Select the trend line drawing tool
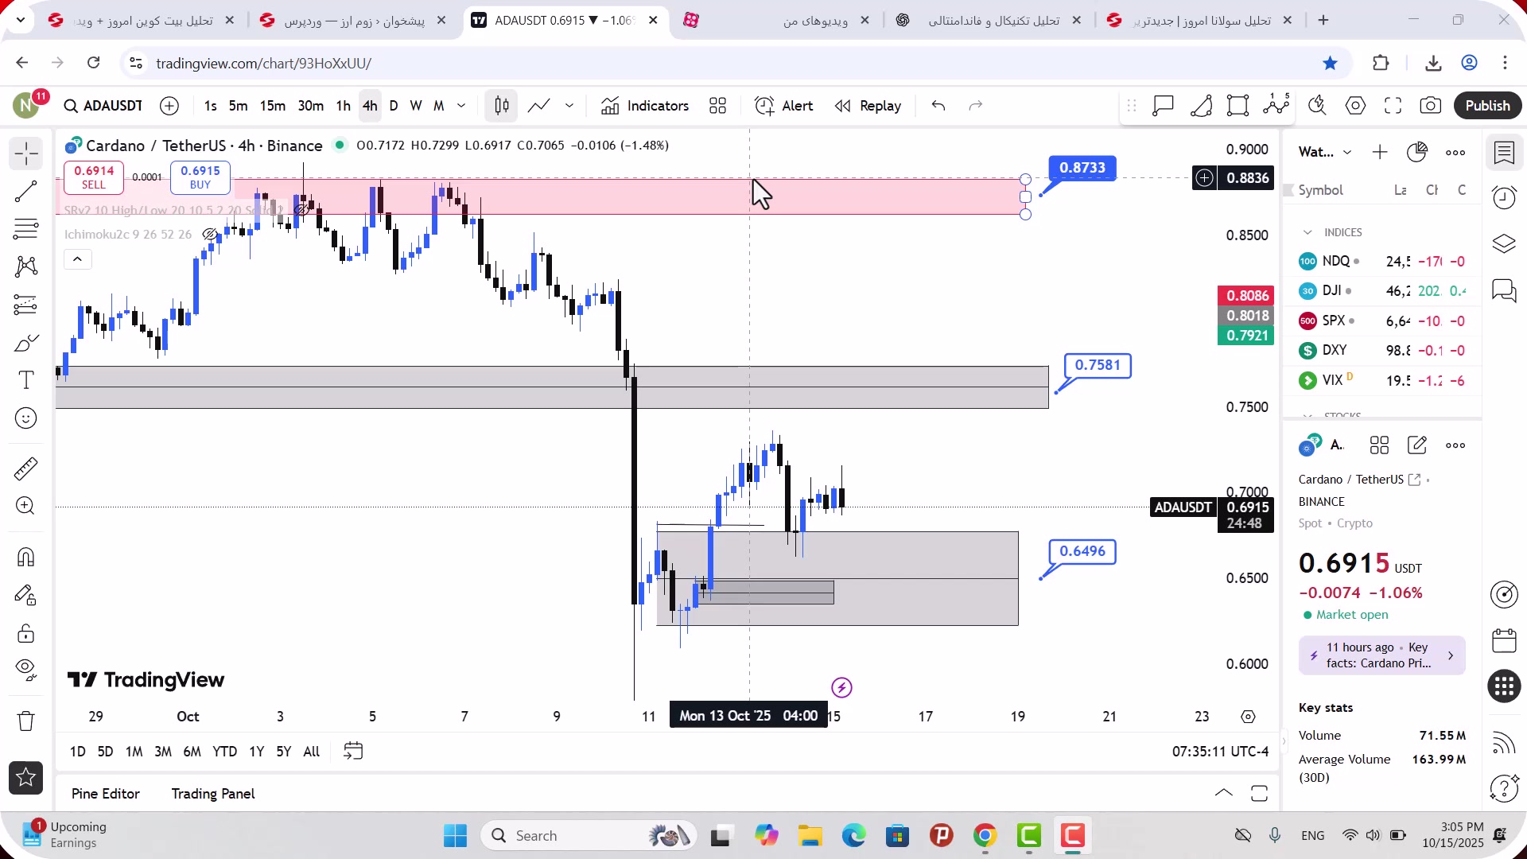The height and width of the screenshot is (859, 1527). (25, 192)
